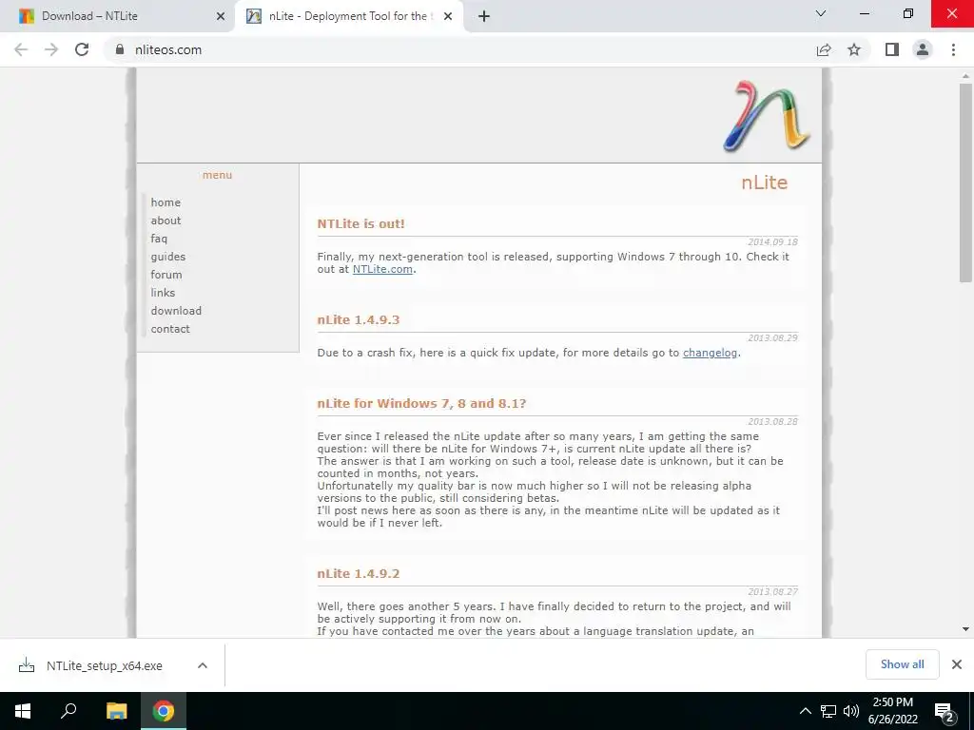
Task: Open Chrome's three-dot menu
Action: [953, 49]
